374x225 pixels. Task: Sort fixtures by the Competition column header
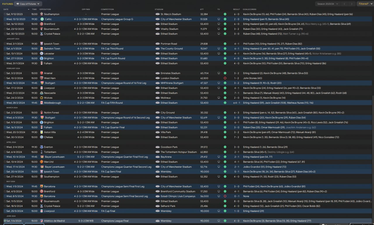tap(107, 9)
